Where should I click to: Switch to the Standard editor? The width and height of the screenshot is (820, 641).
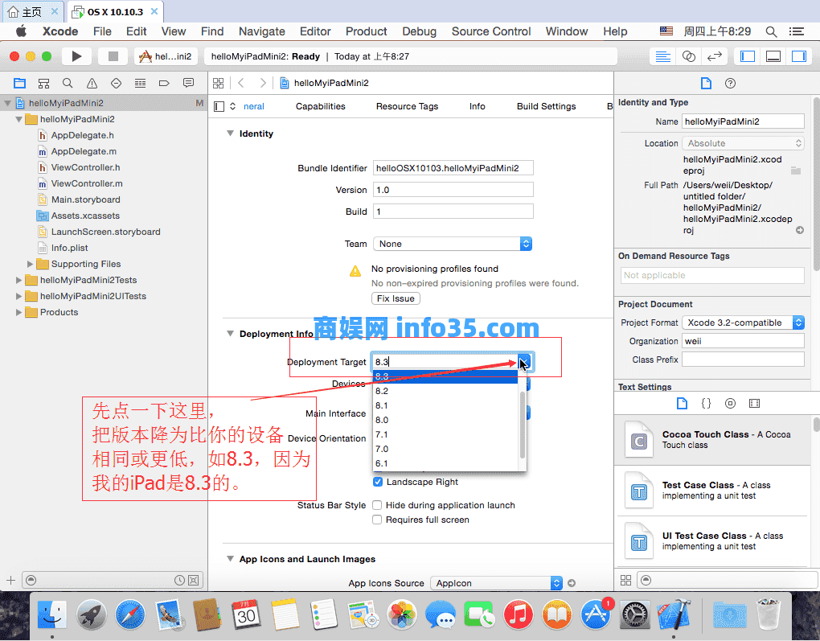(x=663, y=56)
